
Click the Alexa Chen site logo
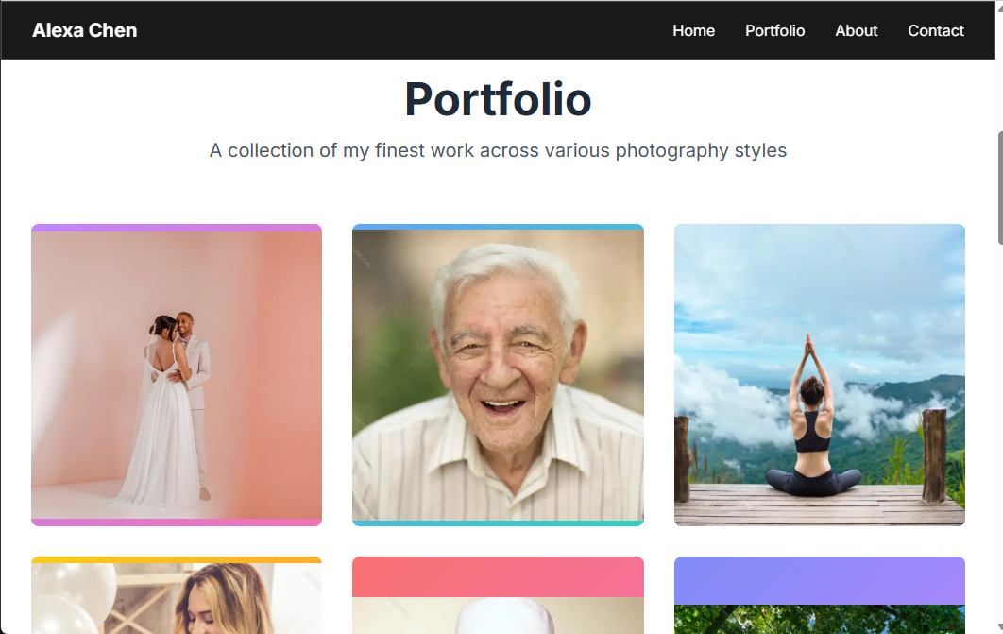coord(84,29)
